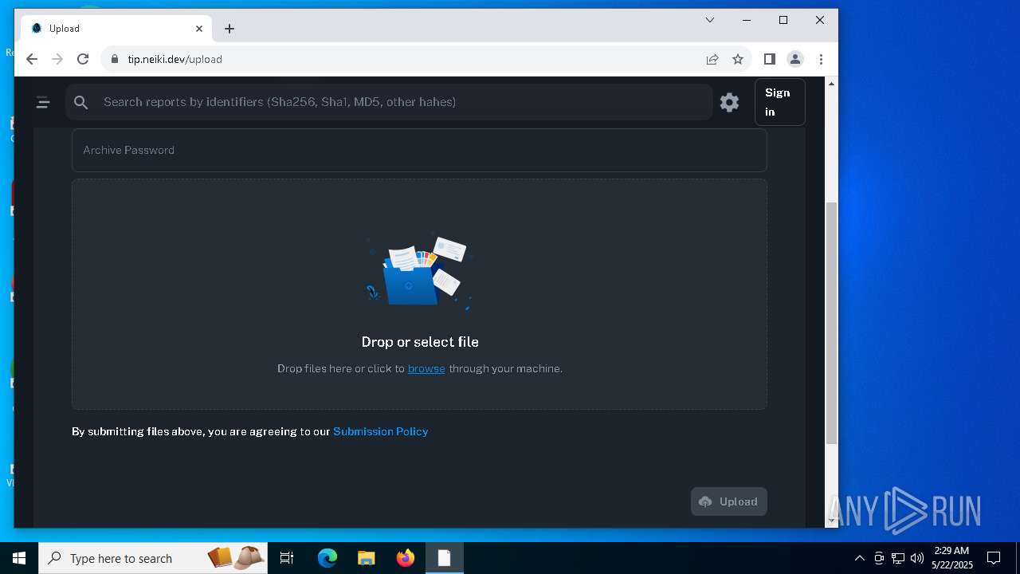Click the address bar URL
This screenshot has width=1020, height=574.
point(175,59)
